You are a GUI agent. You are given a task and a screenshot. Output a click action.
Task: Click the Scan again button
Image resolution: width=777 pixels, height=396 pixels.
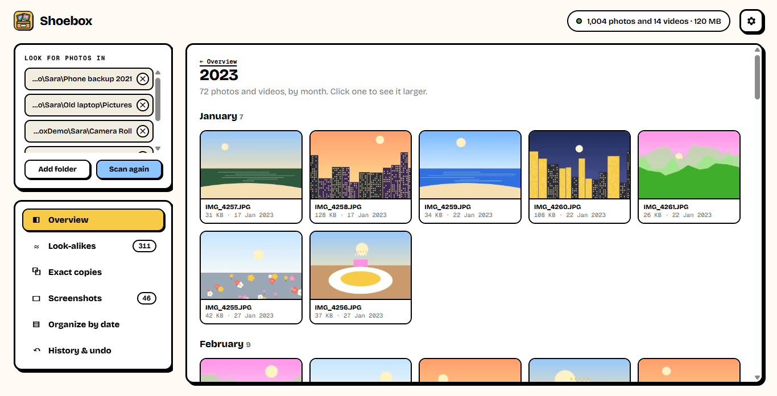(x=129, y=169)
